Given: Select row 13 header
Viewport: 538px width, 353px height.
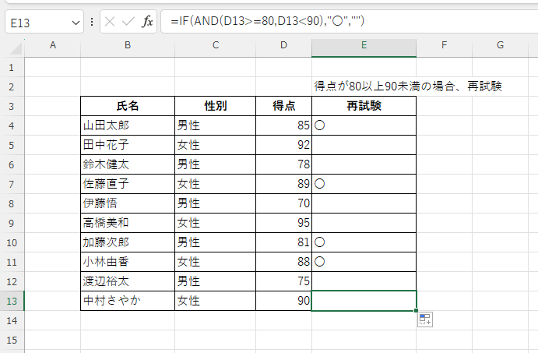Looking at the screenshot, I should pyautogui.click(x=12, y=301).
